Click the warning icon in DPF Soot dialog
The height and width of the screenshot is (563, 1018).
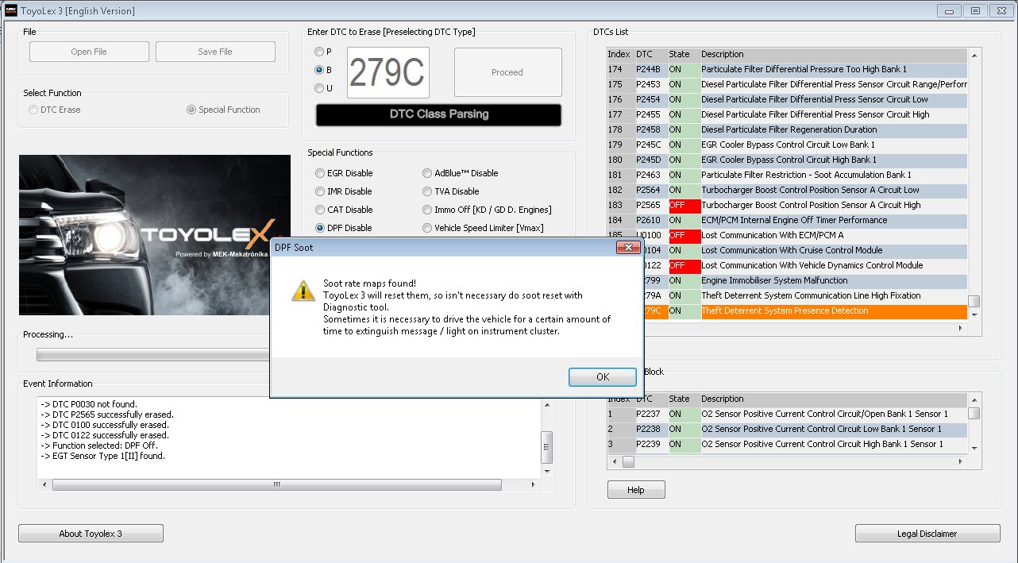click(x=303, y=291)
